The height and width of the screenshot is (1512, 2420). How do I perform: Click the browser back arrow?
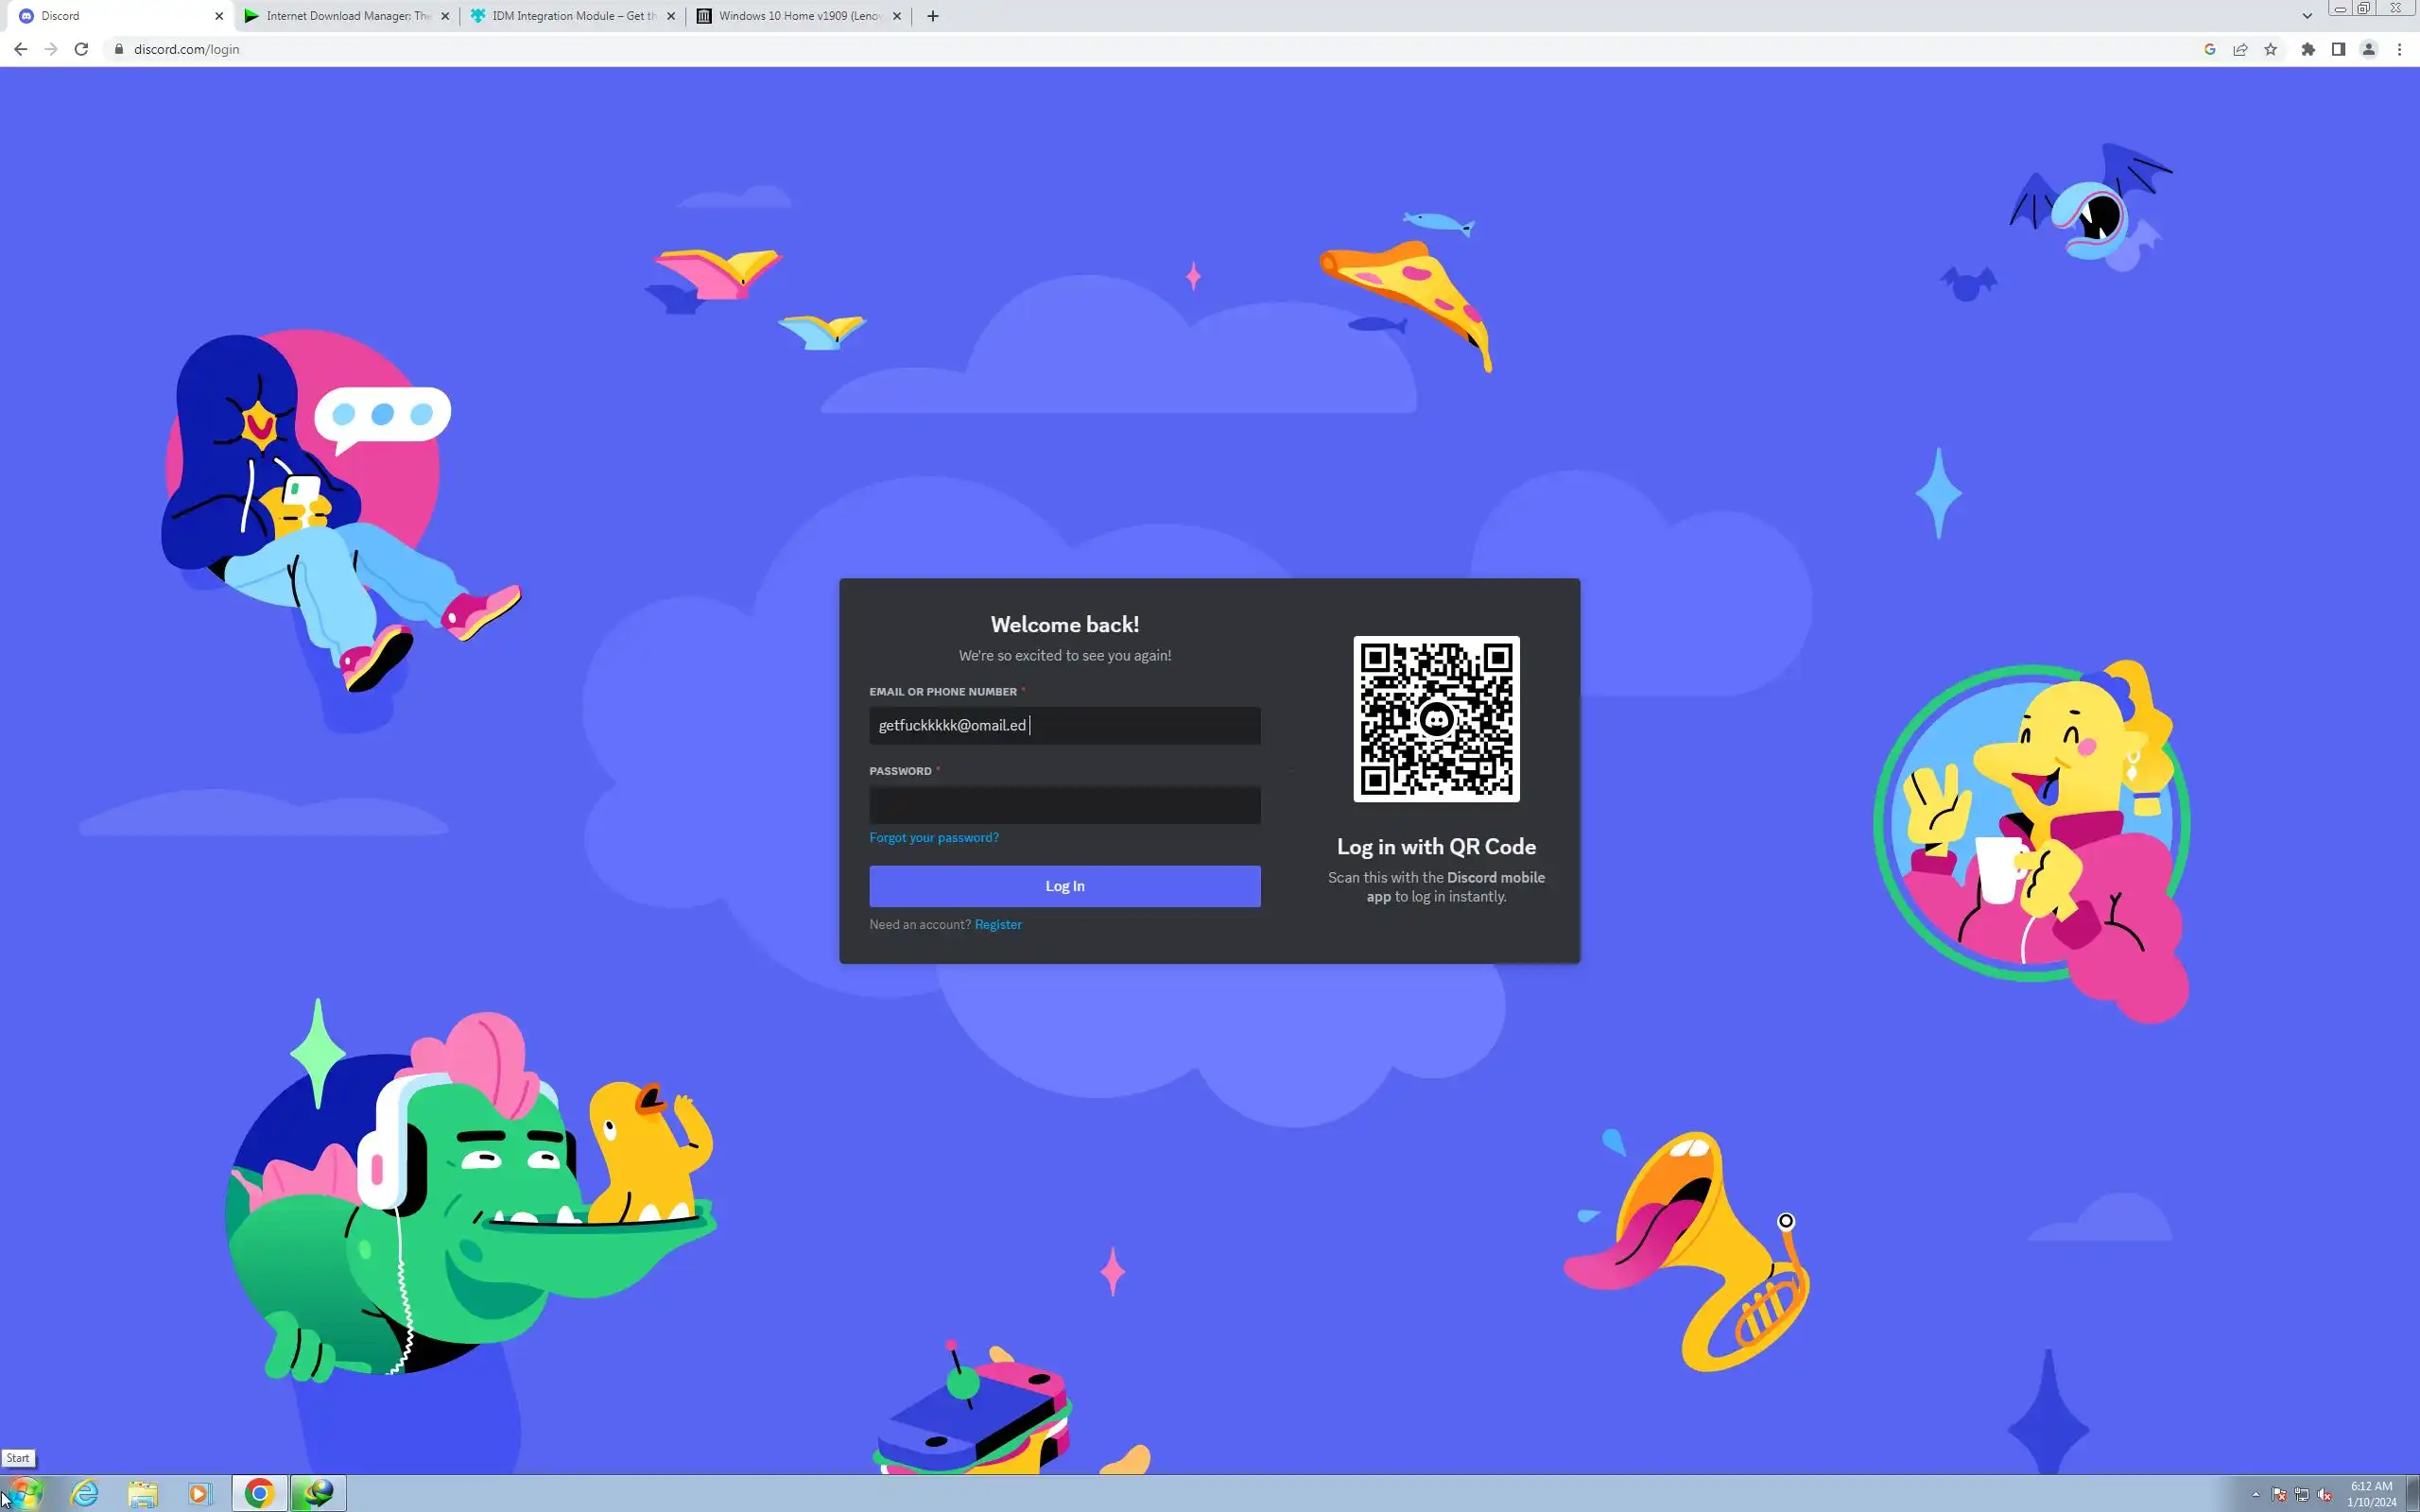click(20, 49)
